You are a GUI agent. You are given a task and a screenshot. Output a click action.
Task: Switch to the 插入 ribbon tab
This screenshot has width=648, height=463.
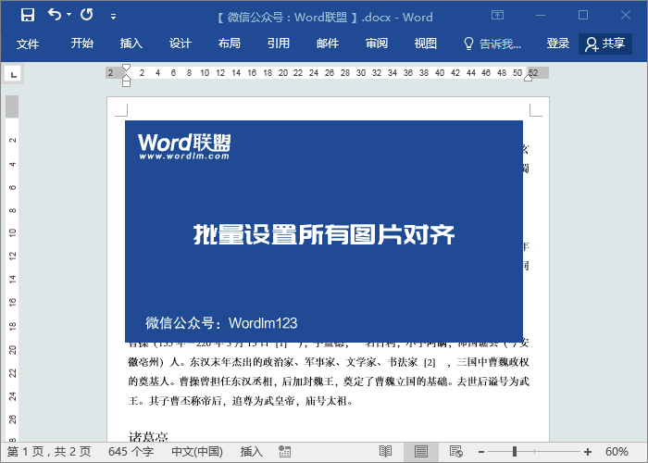click(x=131, y=43)
